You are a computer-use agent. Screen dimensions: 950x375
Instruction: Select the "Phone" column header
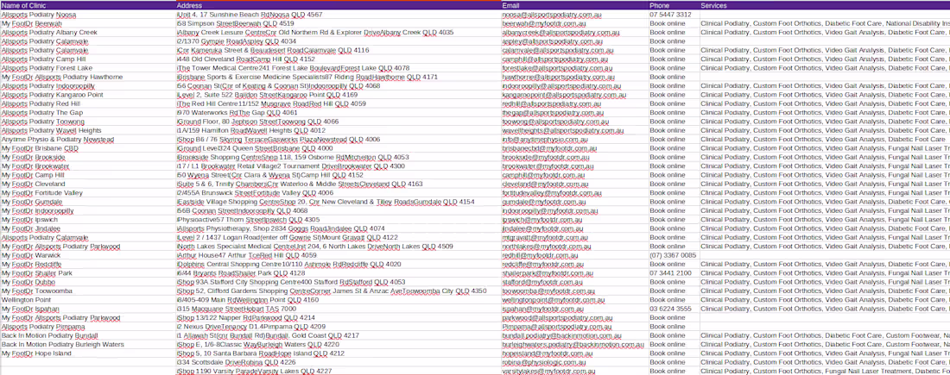tap(674, 5)
